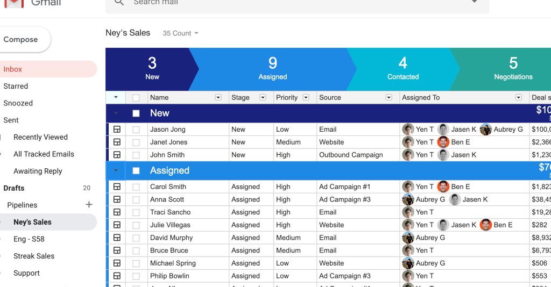Image resolution: width=551 pixels, height=287 pixels.
Task: Open the box icon for Carol Smith row
Action: (117, 187)
